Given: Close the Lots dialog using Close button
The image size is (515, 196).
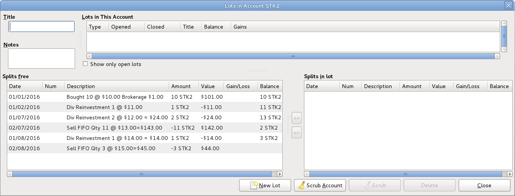Looking at the screenshot, I should 484,185.
